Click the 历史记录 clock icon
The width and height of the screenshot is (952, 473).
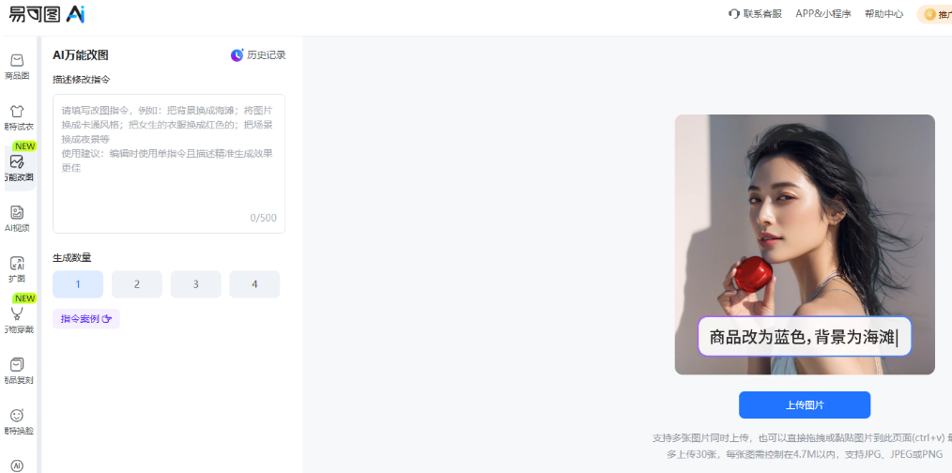click(237, 55)
